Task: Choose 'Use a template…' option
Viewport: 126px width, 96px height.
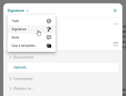Action: point(32,46)
